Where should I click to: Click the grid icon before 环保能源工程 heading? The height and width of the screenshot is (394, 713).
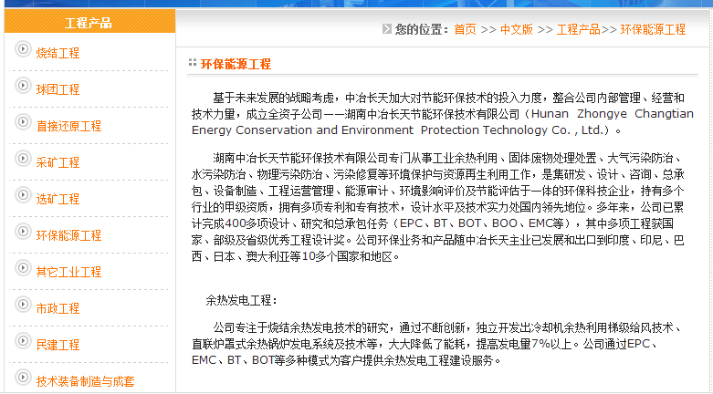193,63
